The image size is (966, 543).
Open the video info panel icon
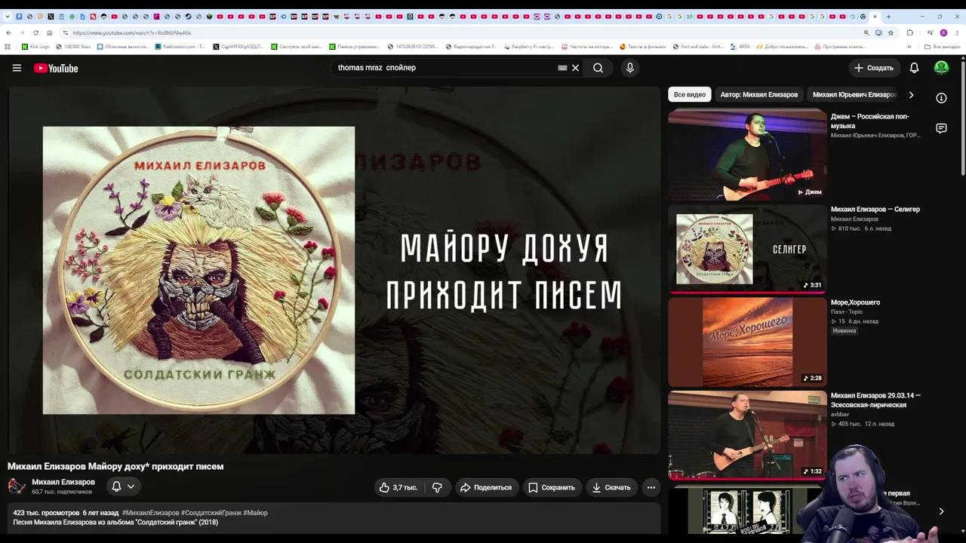tap(941, 98)
